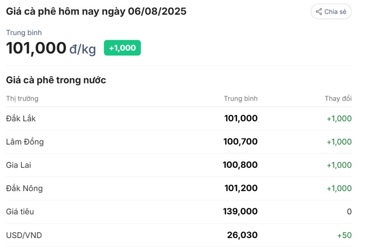Click the Giá tiêu pepper price row
The height and width of the screenshot is (247, 366).
(x=179, y=211)
